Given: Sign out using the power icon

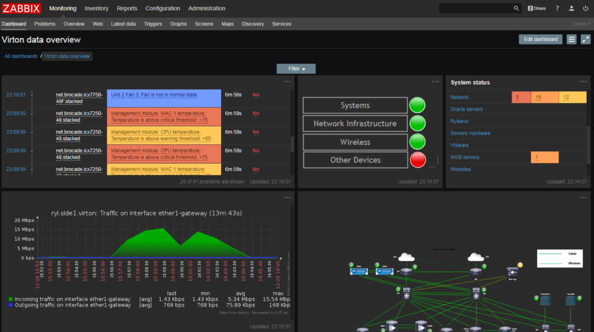Looking at the screenshot, I should tap(585, 9).
